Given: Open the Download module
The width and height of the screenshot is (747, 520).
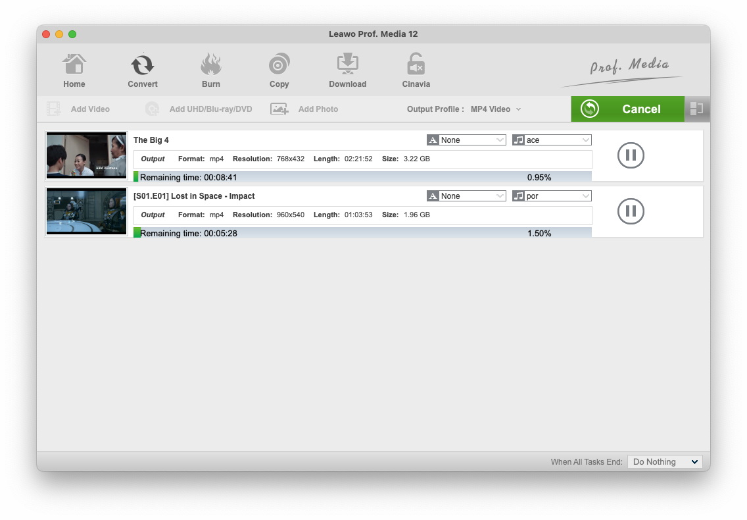Looking at the screenshot, I should pyautogui.click(x=348, y=64).
